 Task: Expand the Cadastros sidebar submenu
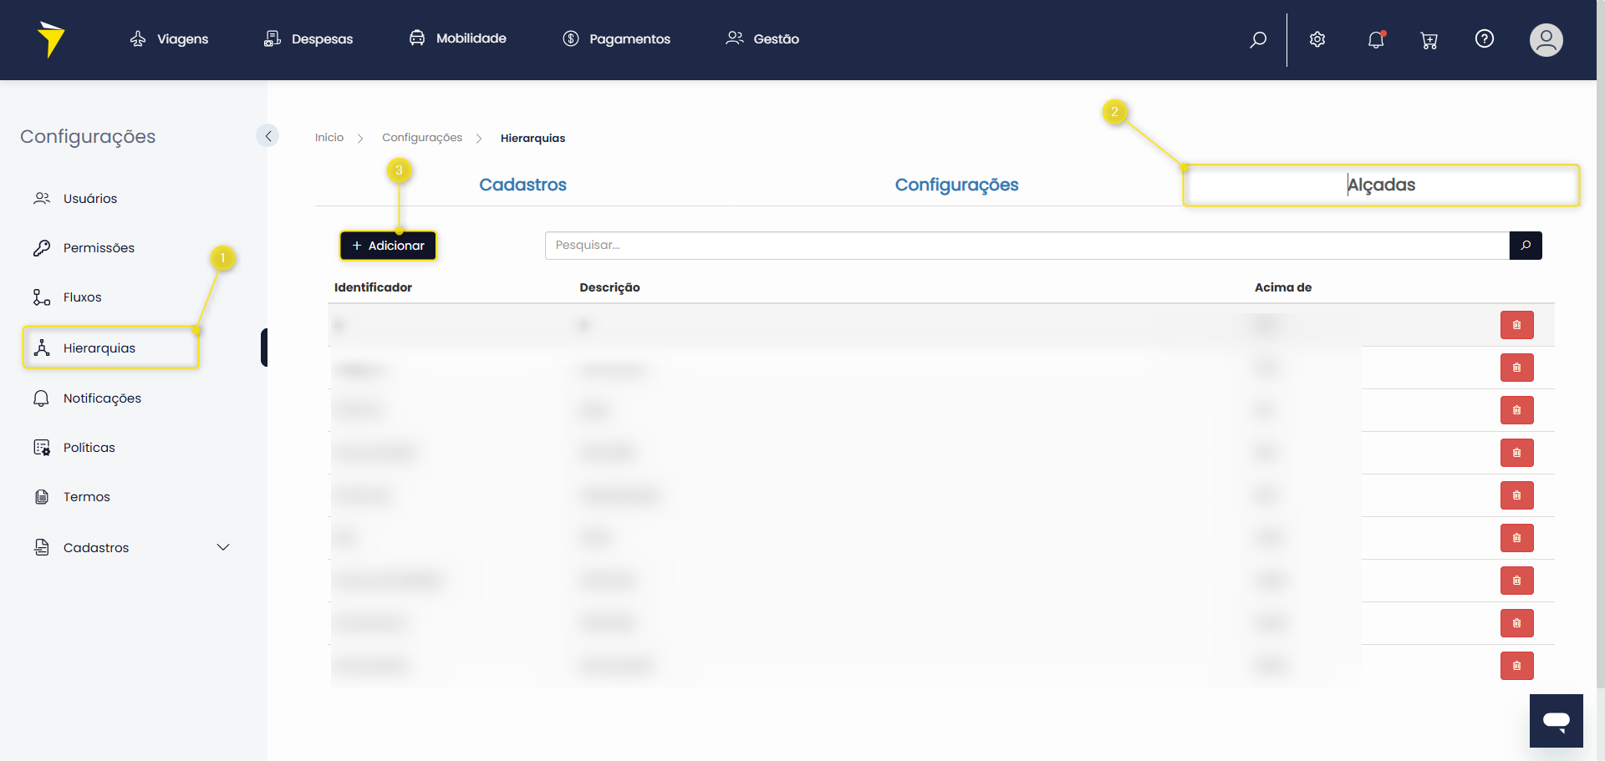coord(223,547)
